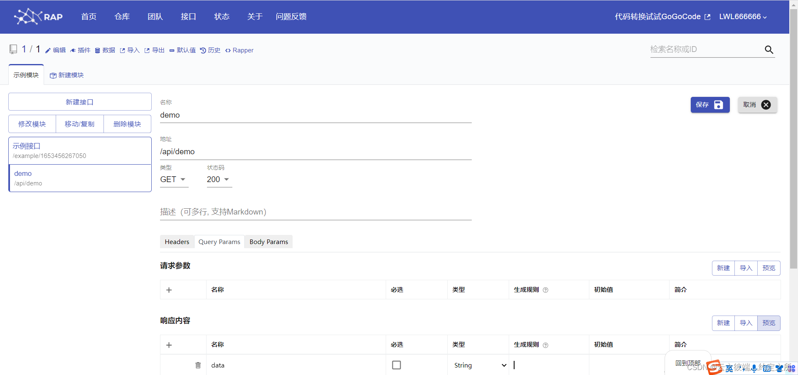Open Rapper code toolbar item

(x=239, y=50)
